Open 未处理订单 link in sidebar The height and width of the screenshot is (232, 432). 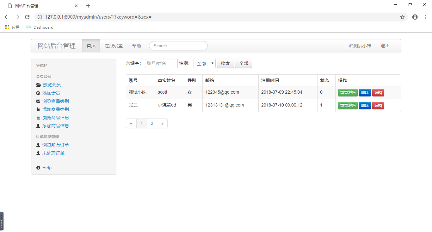click(53, 154)
